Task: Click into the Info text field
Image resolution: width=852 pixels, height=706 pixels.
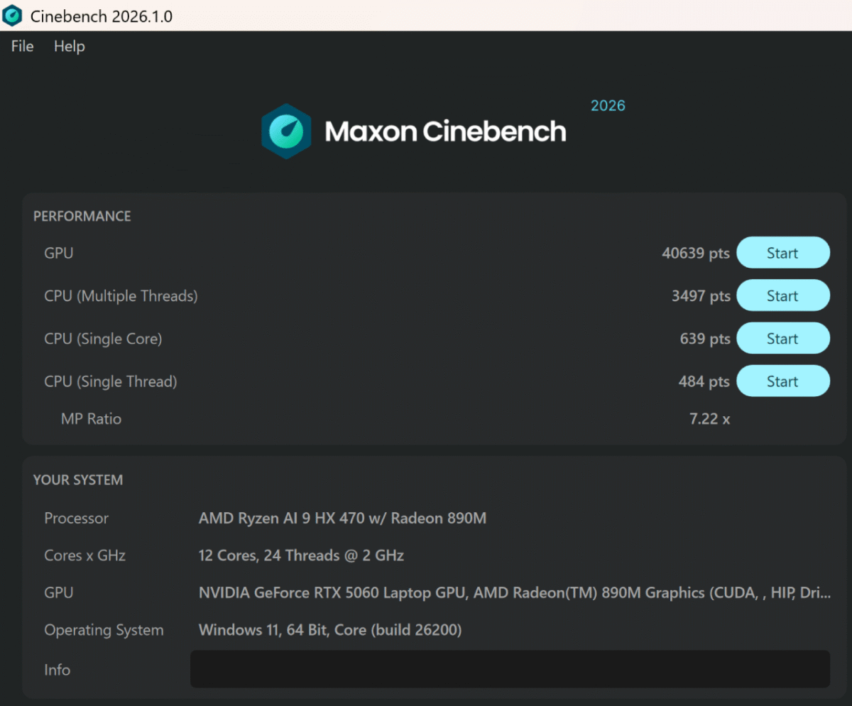Action: coord(510,669)
